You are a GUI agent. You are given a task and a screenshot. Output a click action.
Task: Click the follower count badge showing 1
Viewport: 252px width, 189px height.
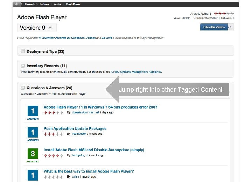tap(231, 27)
